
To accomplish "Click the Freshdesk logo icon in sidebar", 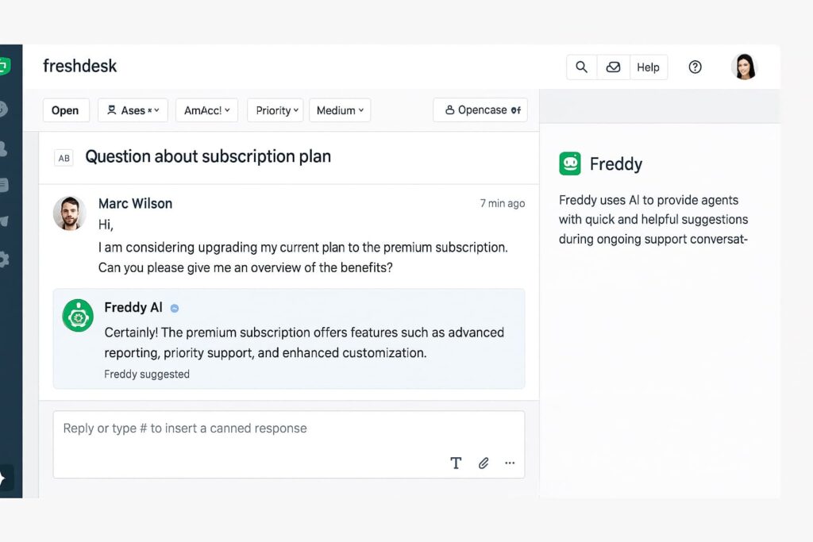I will point(4,67).
